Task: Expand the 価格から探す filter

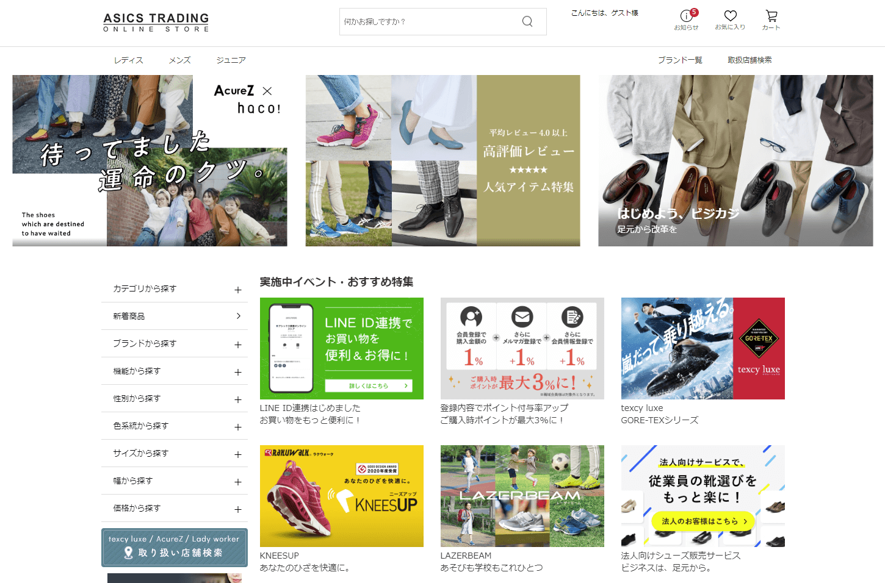Action: 238,509
